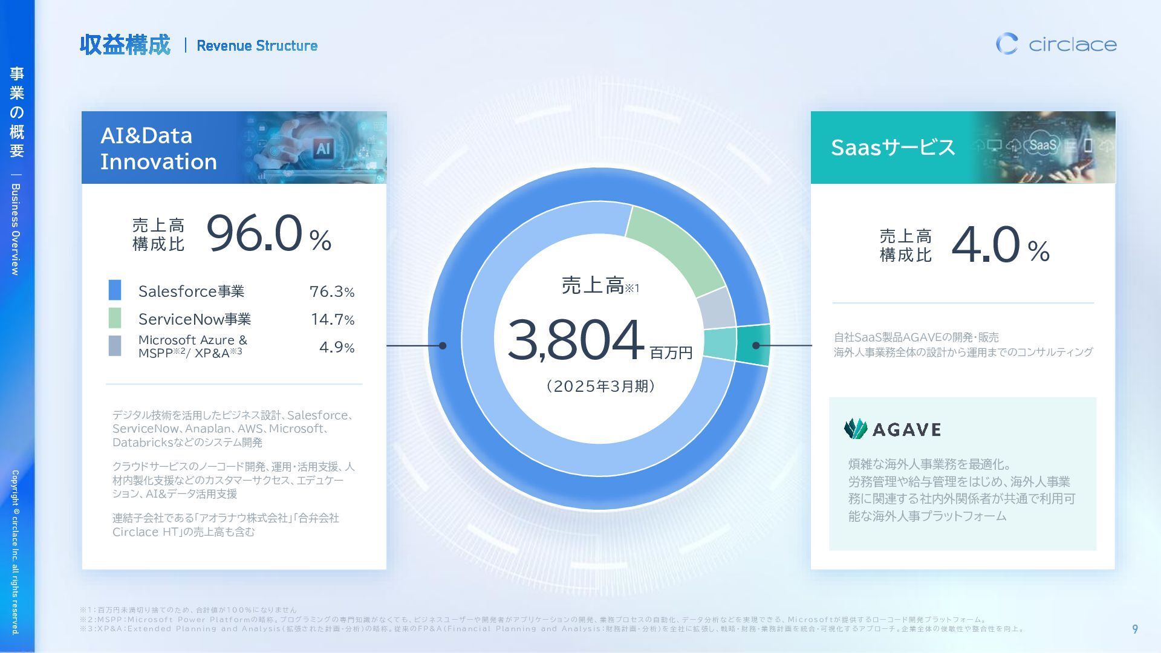Click the AGAVE leaf logo
This screenshot has height=653, width=1161.
click(x=856, y=429)
